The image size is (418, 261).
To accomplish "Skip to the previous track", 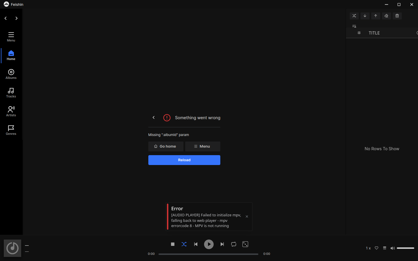I will (196, 244).
